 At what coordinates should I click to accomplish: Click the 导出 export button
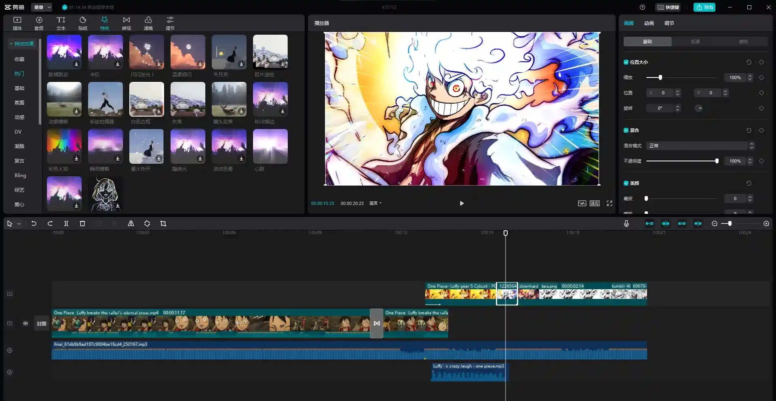(704, 7)
